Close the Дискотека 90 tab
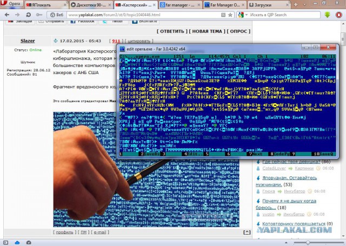This screenshot has width=346, height=246. tap(110, 5)
